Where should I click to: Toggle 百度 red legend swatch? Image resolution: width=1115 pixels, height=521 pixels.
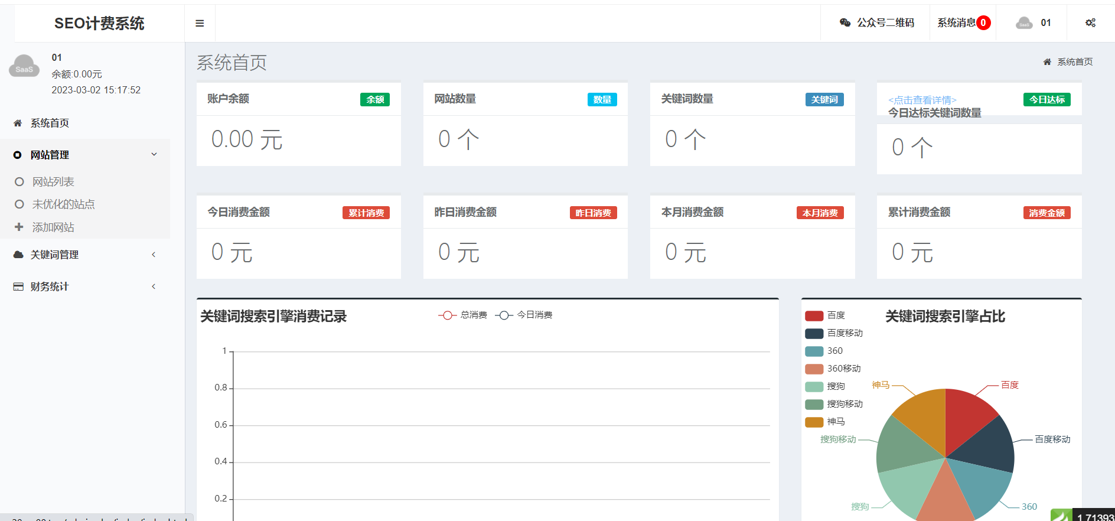point(814,315)
